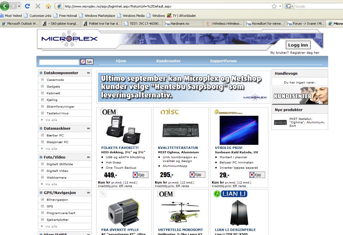The height and width of the screenshot is (235, 343).
Task: Click the browser Forward arrow button
Action: [13, 6]
